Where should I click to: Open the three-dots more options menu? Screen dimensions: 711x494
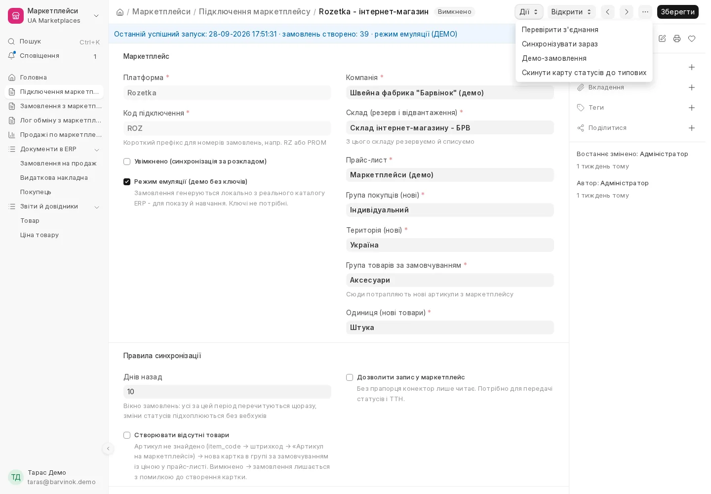(x=645, y=12)
